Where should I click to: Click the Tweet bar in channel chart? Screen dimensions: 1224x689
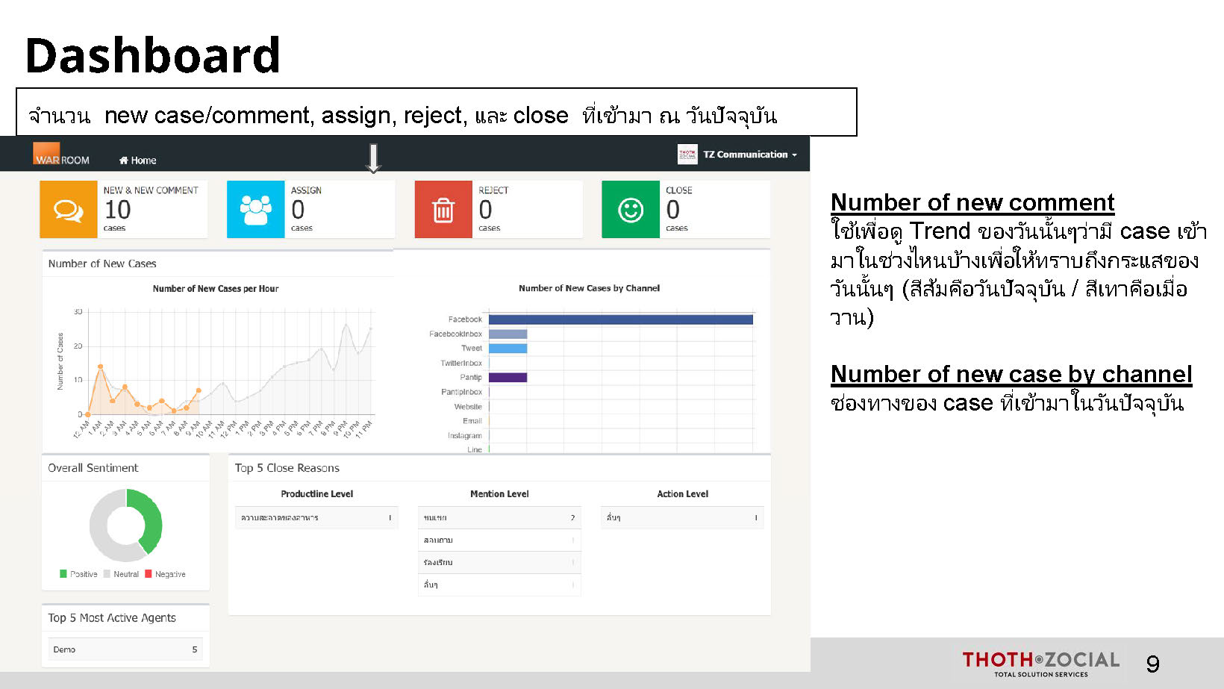pyautogui.click(x=508, y=349)
